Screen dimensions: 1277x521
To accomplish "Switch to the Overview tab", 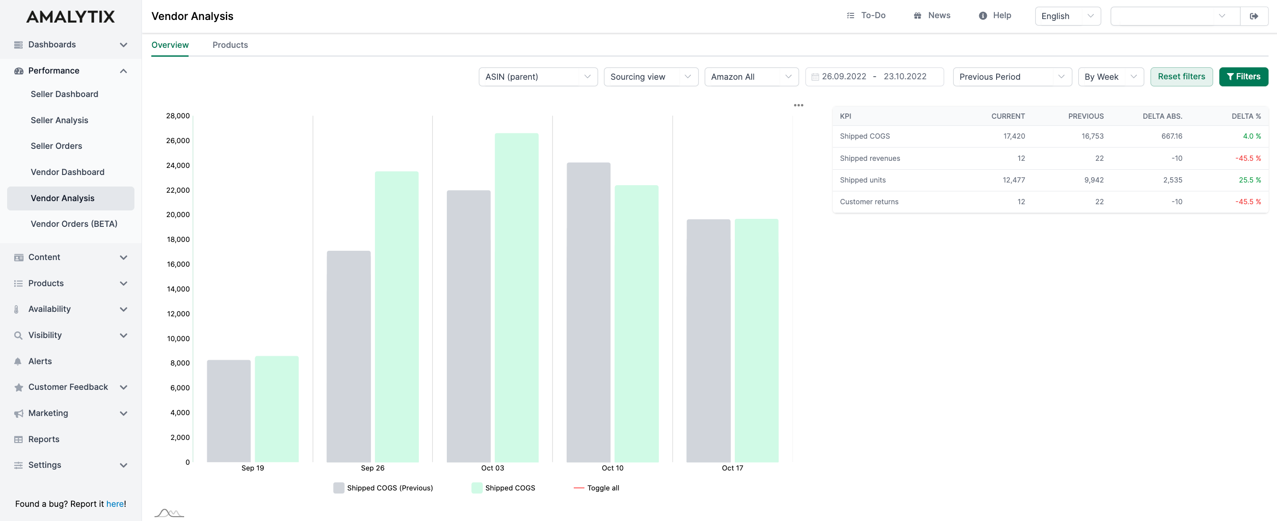I will [169, 45].
